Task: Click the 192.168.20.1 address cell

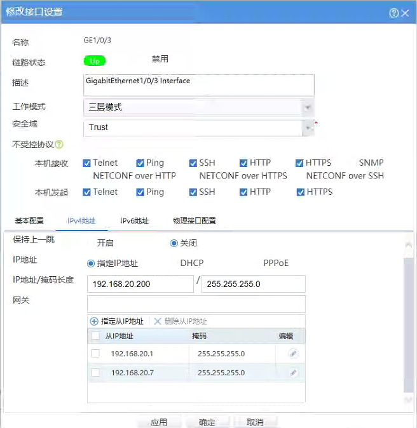Action: 132,354
